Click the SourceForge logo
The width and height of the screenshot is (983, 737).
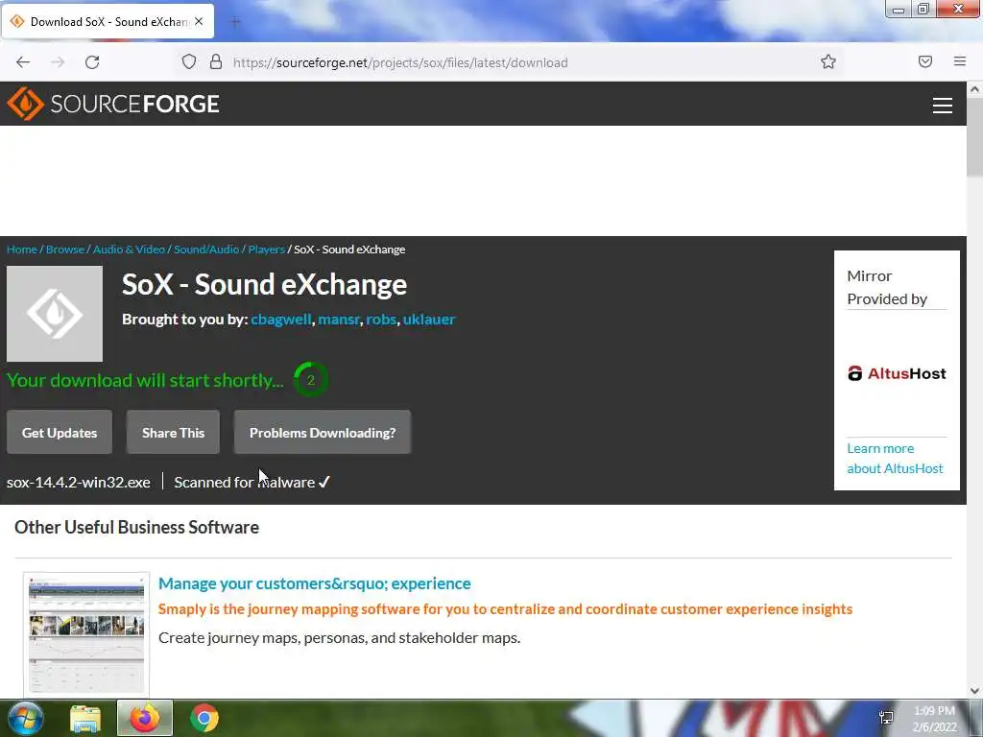(113, 104)
